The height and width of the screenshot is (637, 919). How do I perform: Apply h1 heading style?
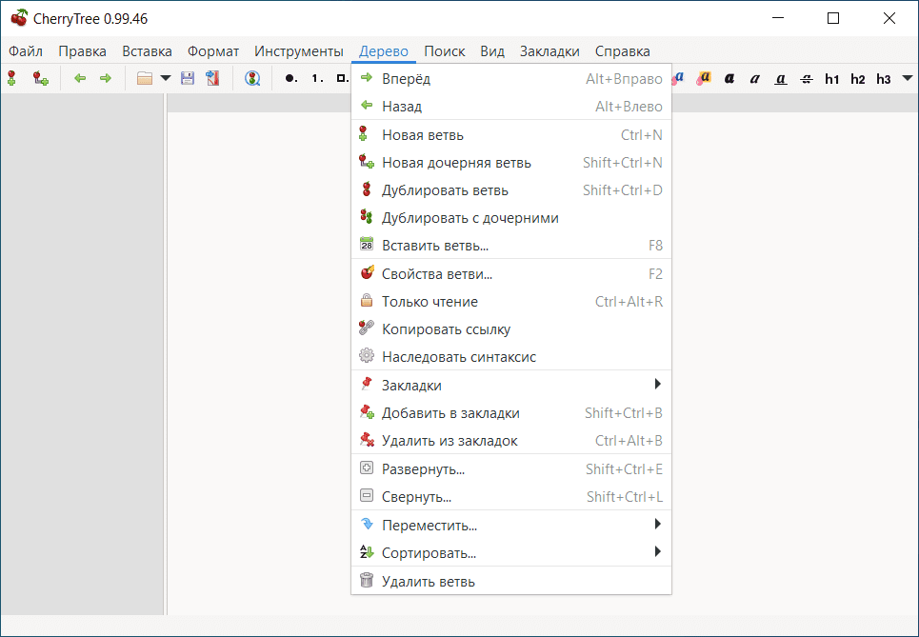pyautogui.click(x=831, y=79)
